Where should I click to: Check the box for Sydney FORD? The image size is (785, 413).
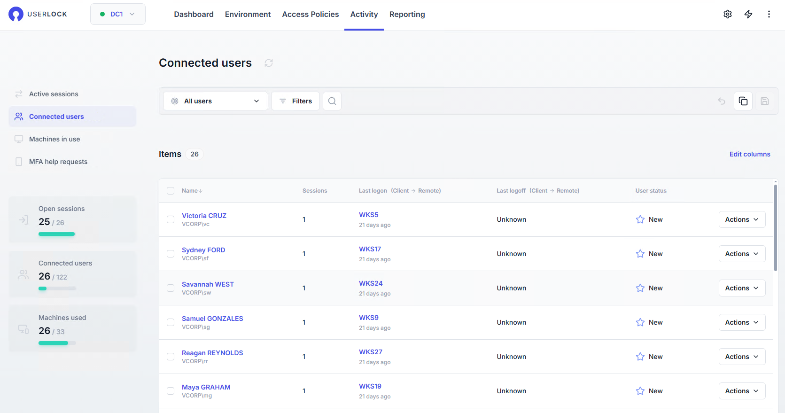pyautogui.click(x=171, y=254)
